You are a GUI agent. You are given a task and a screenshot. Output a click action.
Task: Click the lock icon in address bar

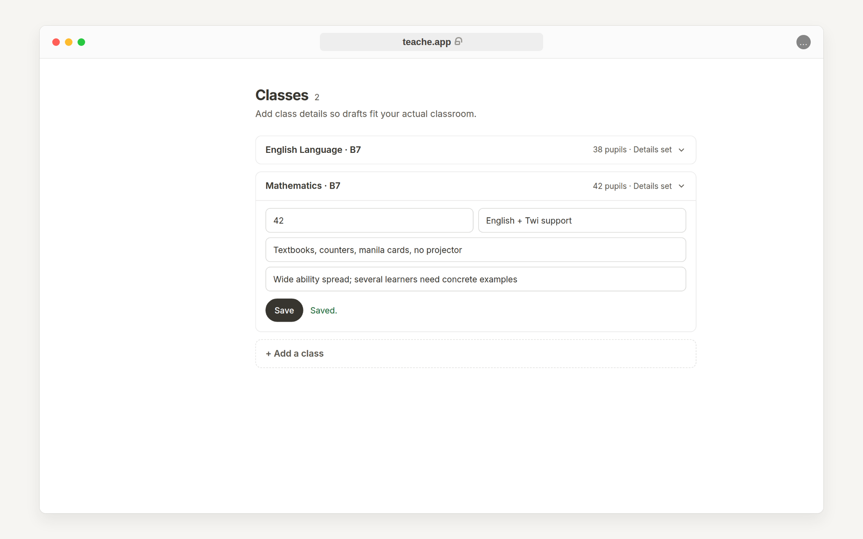tap(458, 41)
